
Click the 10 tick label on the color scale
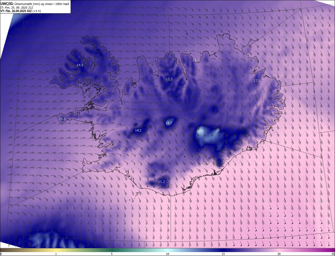[x=167, y=254]
